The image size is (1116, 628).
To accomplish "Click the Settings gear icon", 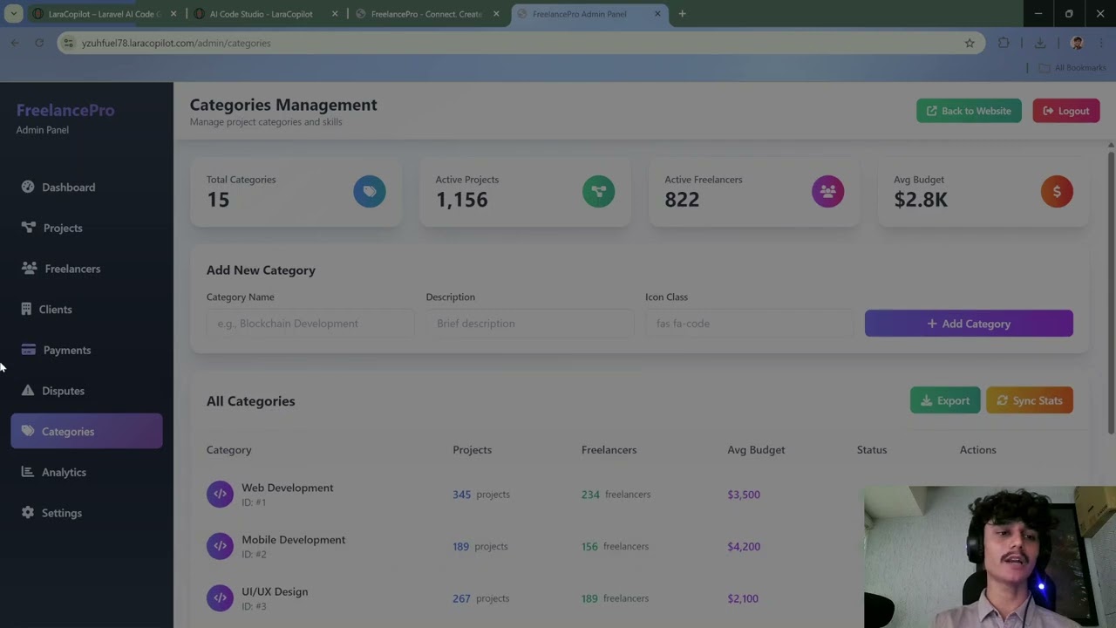I will pos(28,512).
